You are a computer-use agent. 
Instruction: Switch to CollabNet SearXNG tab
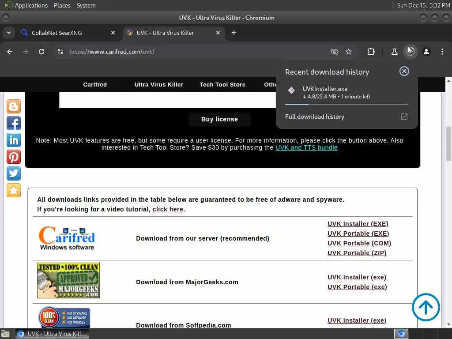pos(68,33)
